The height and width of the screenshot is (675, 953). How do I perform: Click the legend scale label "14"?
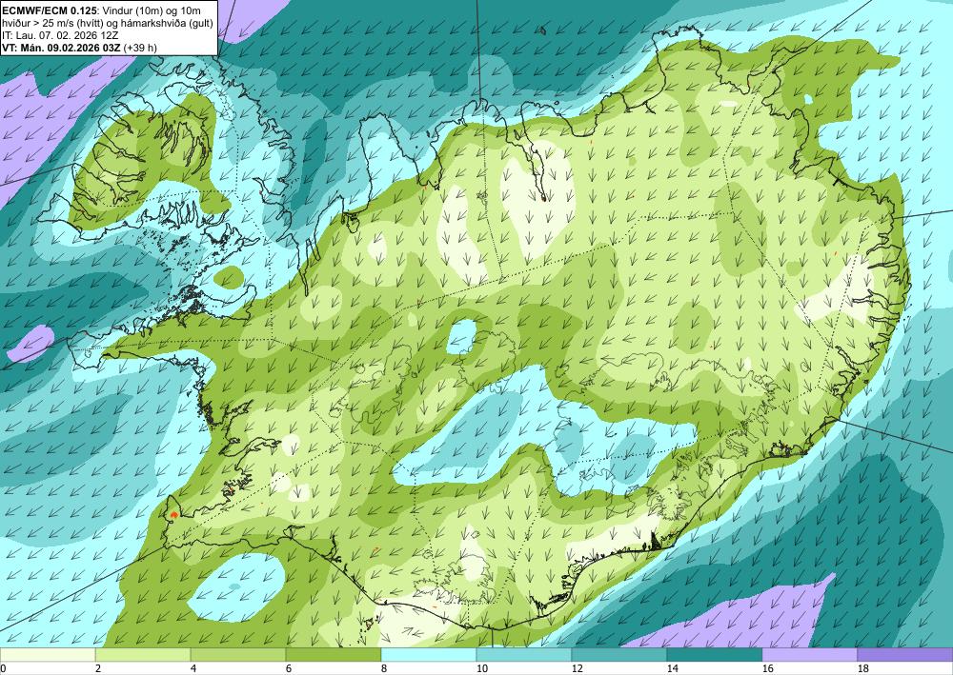pos(673,668)
